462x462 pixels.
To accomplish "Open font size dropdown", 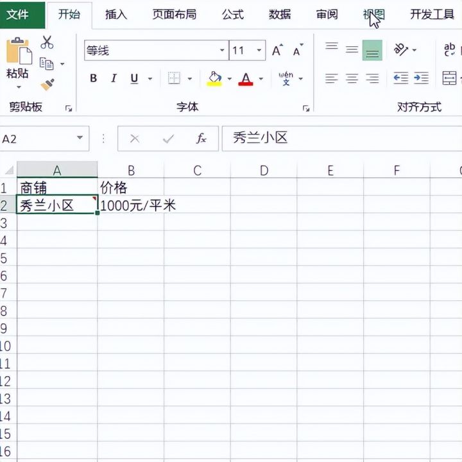I will [259, 50].
